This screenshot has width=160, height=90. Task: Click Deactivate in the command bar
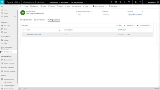(x=34, y=6)
